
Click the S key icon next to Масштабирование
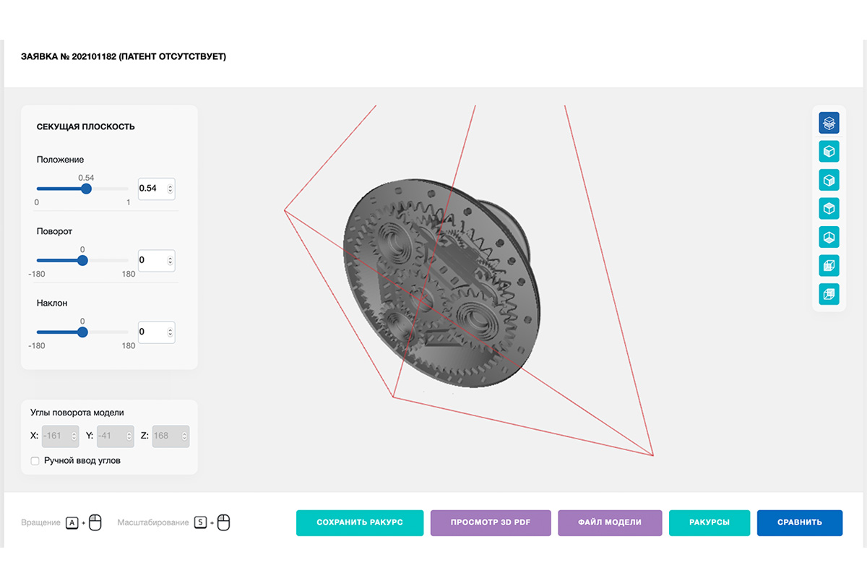click(200, 522)
